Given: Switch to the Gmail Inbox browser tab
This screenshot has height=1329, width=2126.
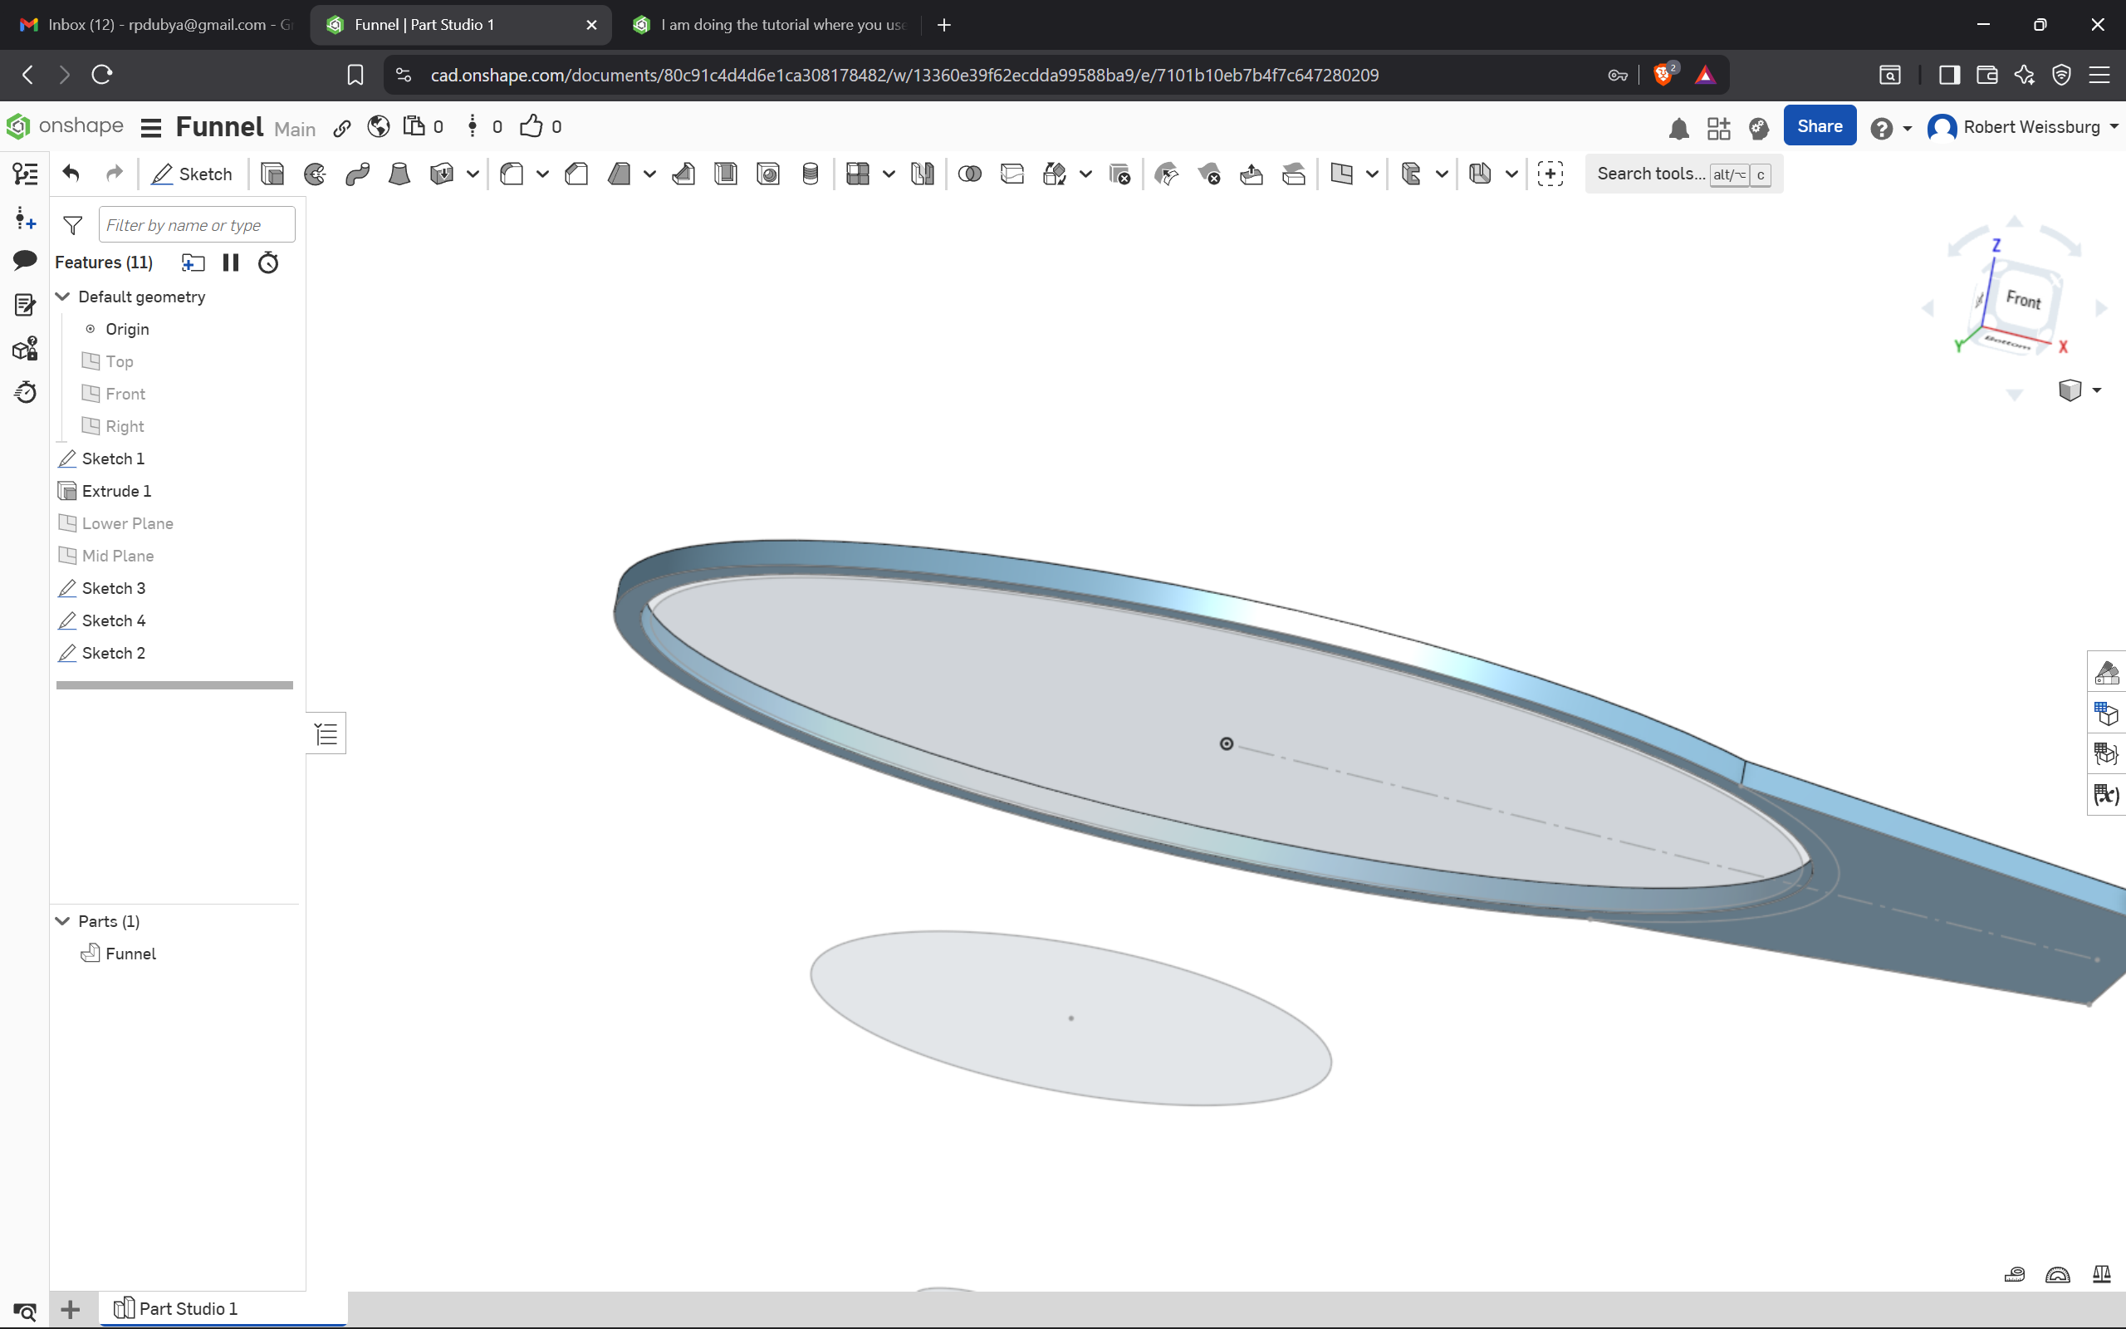Looking at the screenshot, I should (156, 25).
